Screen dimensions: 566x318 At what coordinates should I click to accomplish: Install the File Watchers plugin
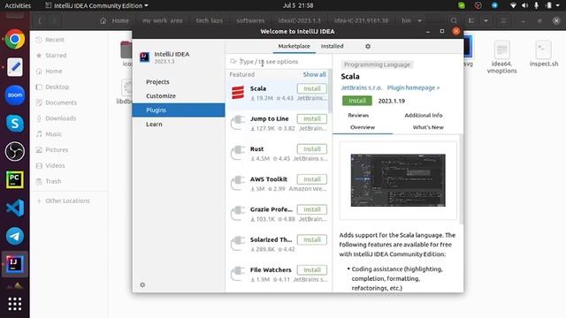click(x=312, y=270)
